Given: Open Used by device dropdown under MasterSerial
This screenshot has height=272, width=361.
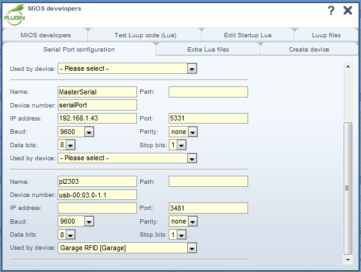Looking at the screenshot, I should pyautogui.click(x=127, y=158).
